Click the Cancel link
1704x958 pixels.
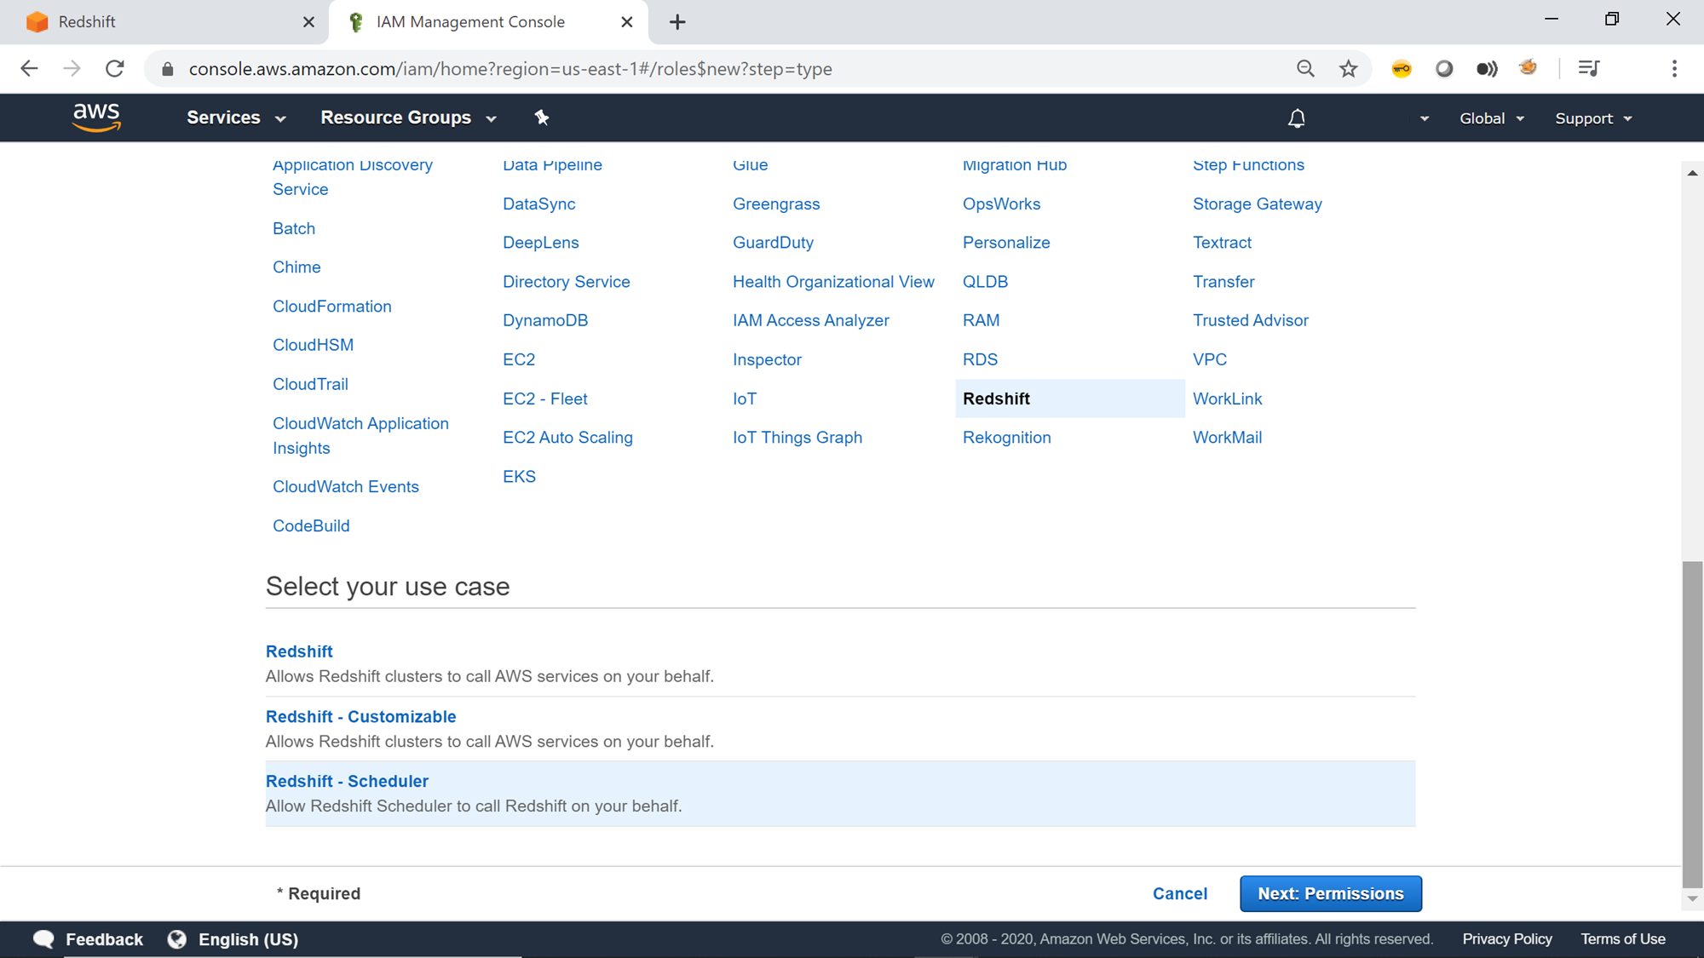[x=1179, y=893]
